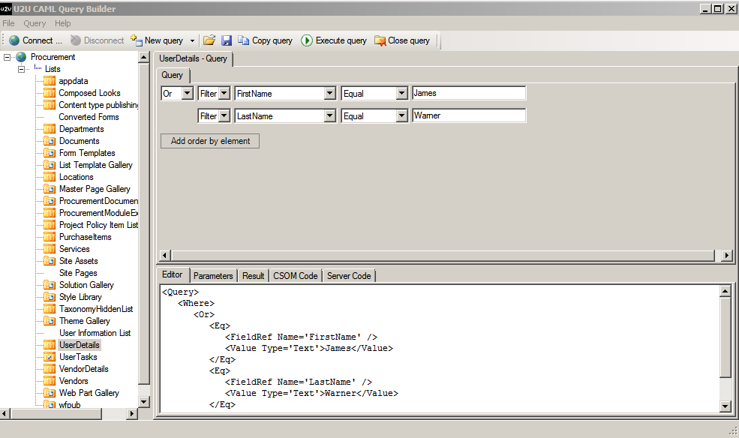Click the Close query icon
The height and width of the screenshot is (438, 739).
coord(380,40)
